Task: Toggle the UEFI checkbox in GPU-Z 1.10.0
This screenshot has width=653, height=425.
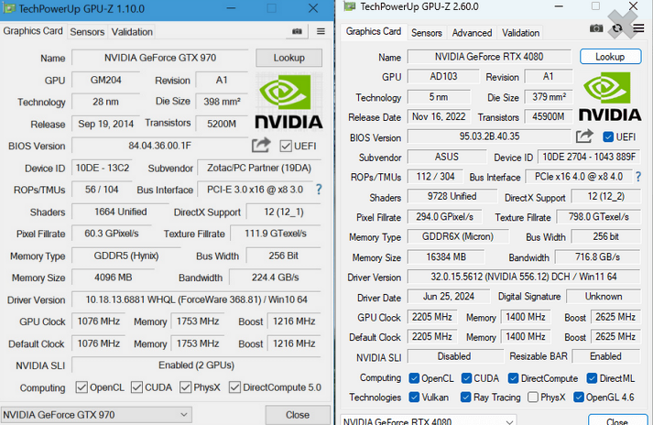Action: coord(286,146)
